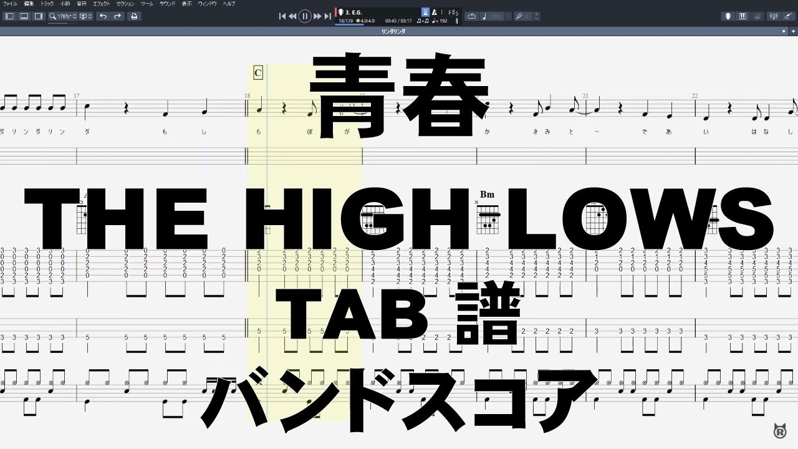Open the セクション menu
Image resolution: width=798 pixels, height=449 pixels.
click(126, 4)
